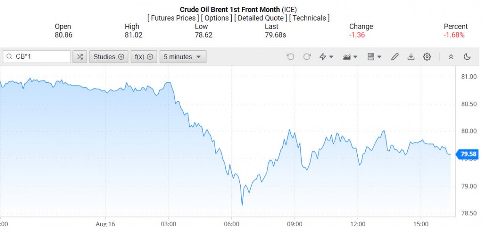Open the drawing pencil tool

pyautogui.click(x=395, y=57)
